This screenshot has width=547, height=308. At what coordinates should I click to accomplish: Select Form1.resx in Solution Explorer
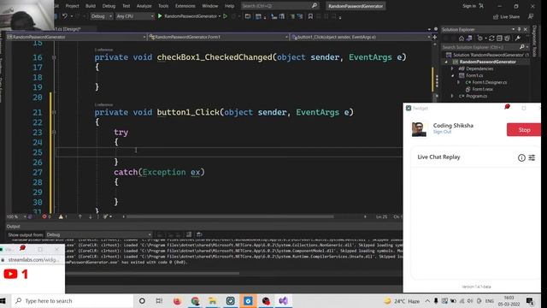click(482, 89)
